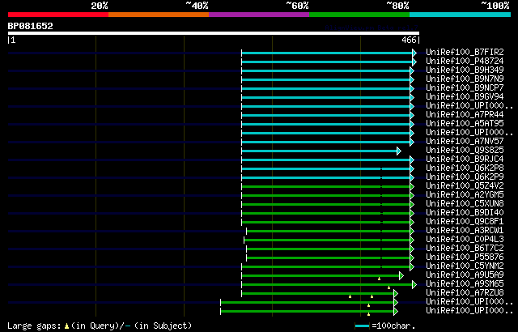Click the red 20% legend color segment
Image resolution: width=518 pixels, height=332 pixels.
(x=58, y=15)
